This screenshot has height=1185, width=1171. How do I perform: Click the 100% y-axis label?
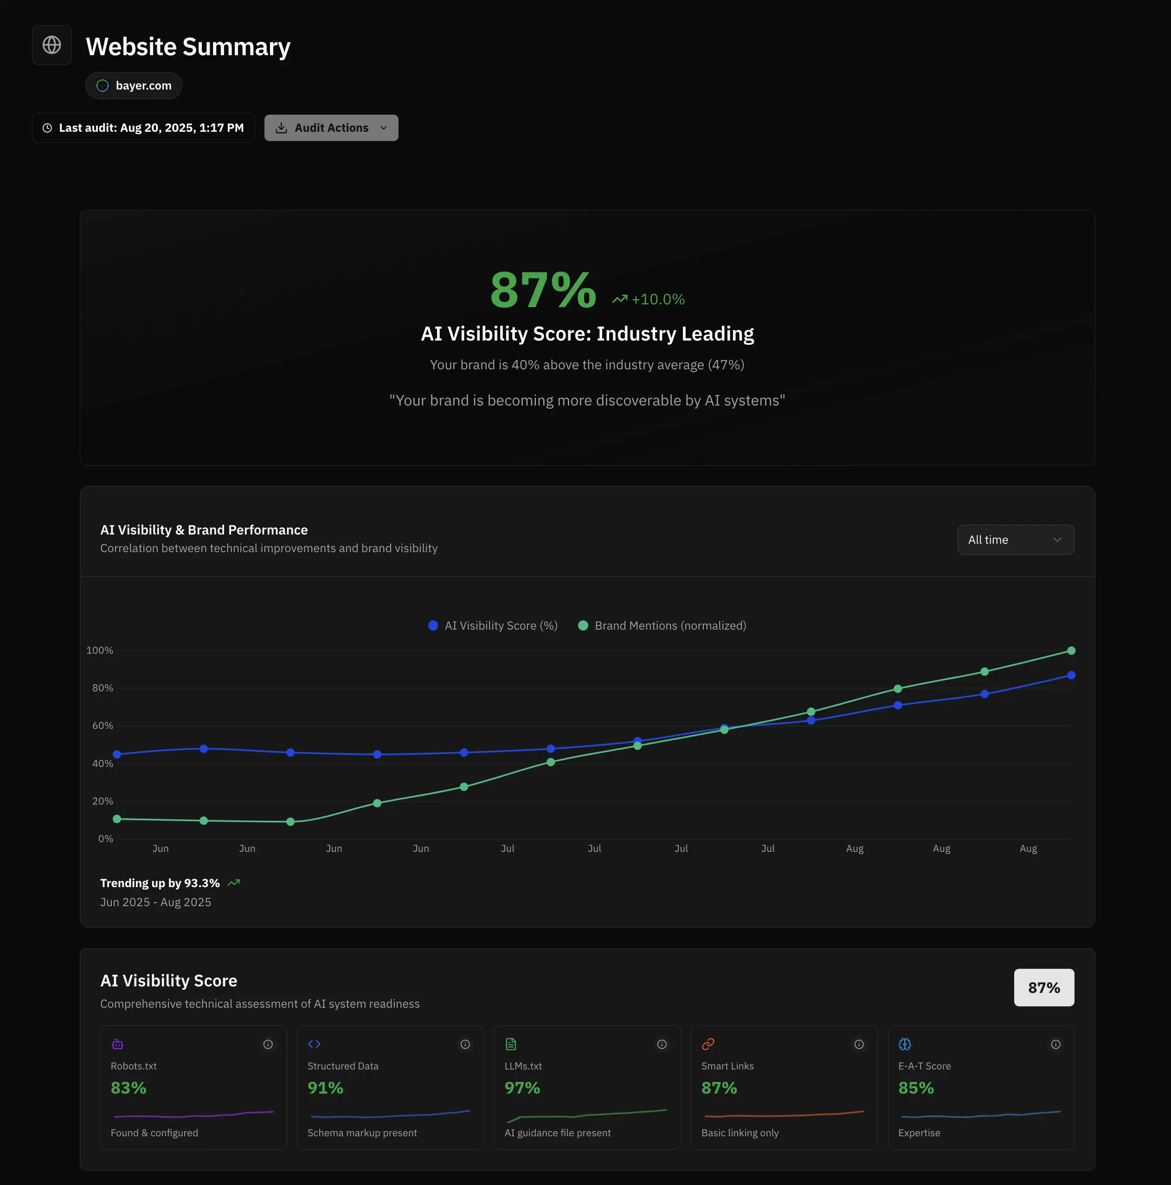(x=99, y=650)
